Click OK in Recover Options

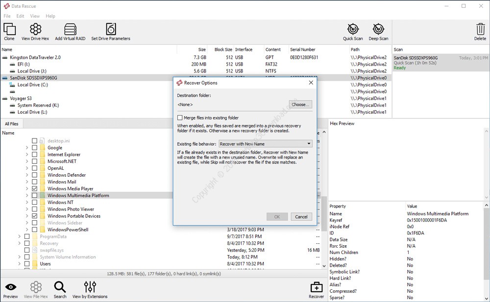277,217
